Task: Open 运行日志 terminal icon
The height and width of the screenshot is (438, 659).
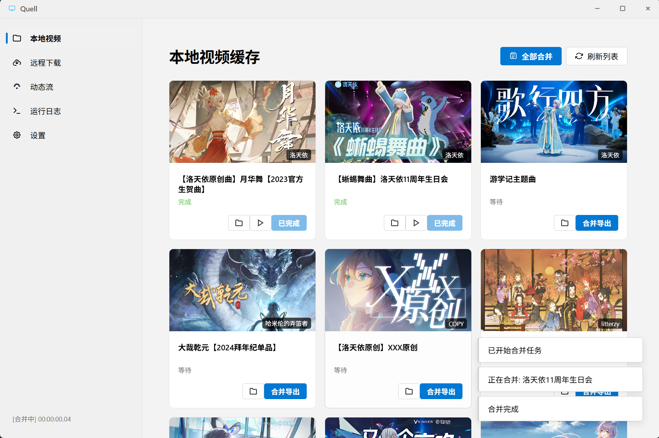Action: pyautogui.click(x=17, y=111)
